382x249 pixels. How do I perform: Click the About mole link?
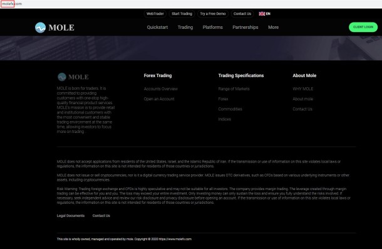303,99
